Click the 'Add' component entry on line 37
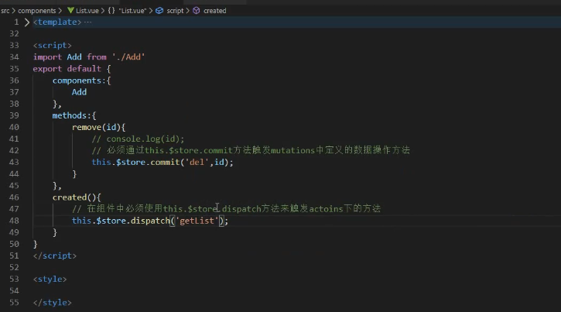Image resolution: width=561 pixels, height=312 pixels. pyautogui.click(x=79, y=92)
